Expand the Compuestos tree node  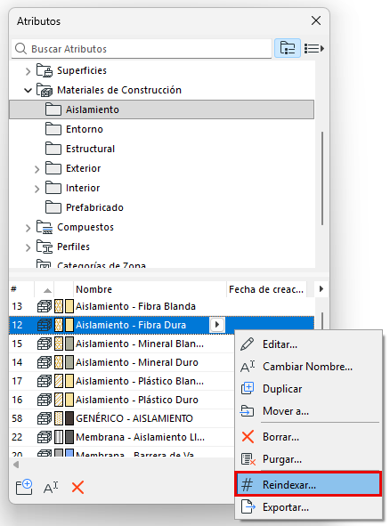pyautogui.click(x=28, y=228)
